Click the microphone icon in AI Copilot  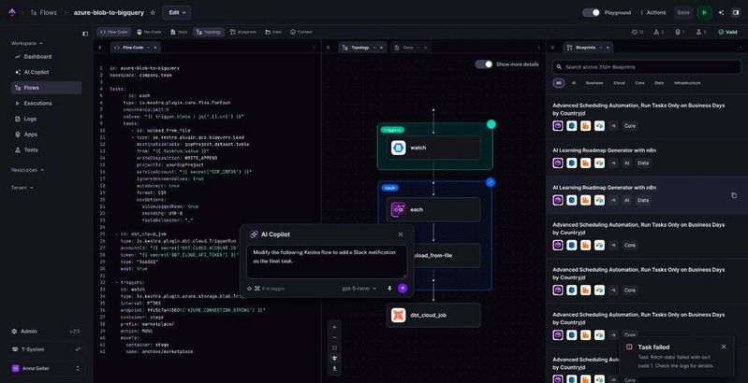coord(389,289)
